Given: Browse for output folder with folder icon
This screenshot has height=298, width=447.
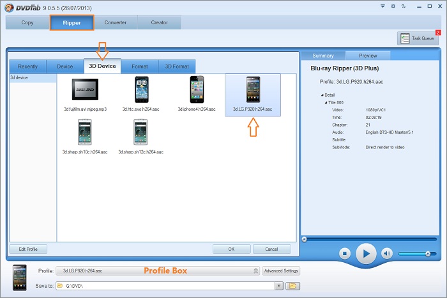Looking at the screenshot, I should click(292, 286).
